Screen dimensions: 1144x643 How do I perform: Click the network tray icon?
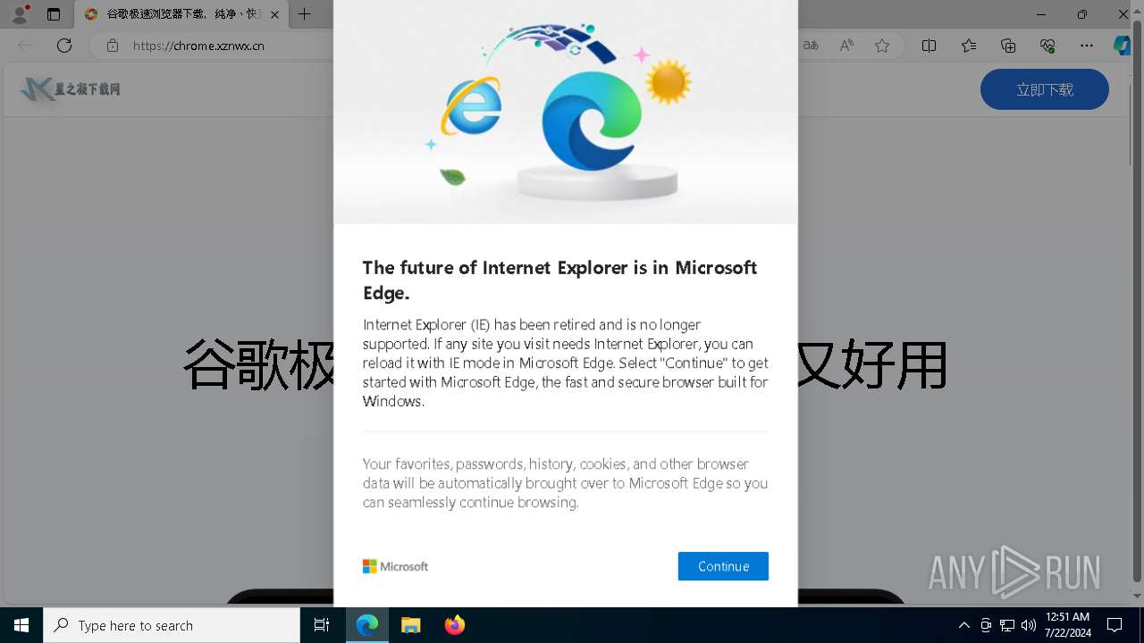tap(1007, 625)
